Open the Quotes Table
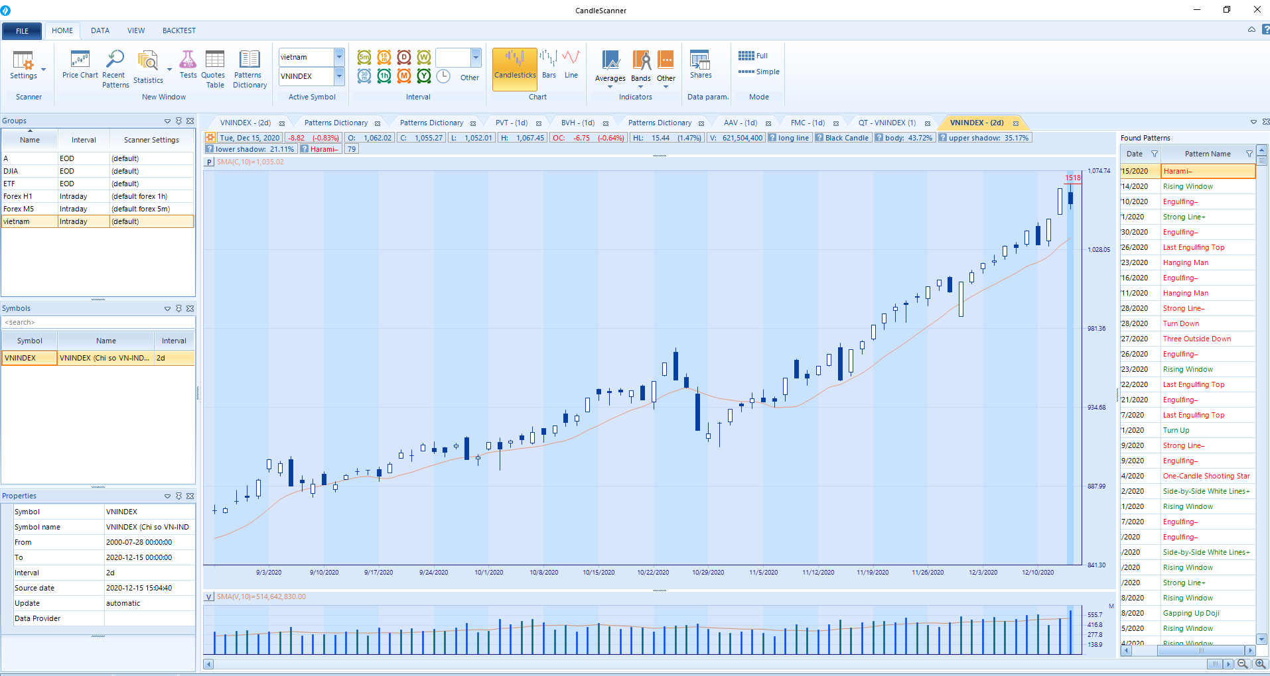1270x676 pixels. [x=214, y=68]
